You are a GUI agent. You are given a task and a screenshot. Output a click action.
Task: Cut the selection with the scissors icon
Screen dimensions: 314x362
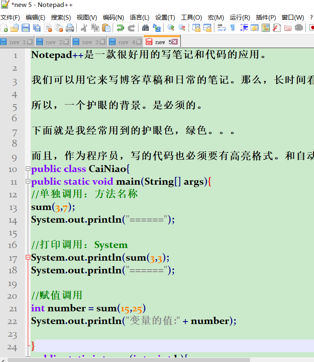click(84, 28)
